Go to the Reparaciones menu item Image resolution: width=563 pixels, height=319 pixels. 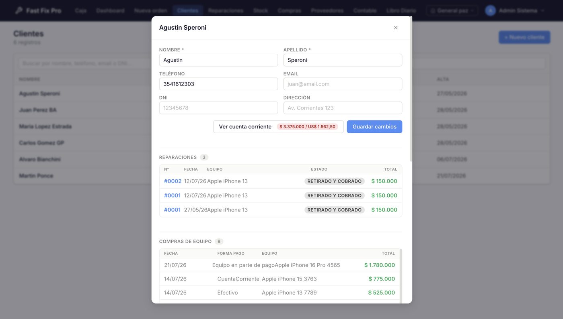coord(226,10)
